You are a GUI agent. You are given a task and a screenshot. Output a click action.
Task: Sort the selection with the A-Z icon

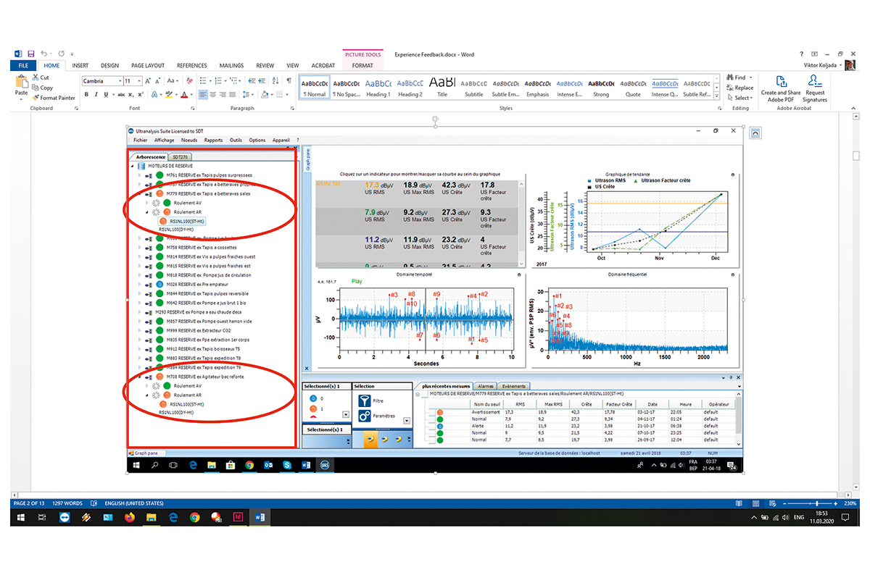(275, 81)
